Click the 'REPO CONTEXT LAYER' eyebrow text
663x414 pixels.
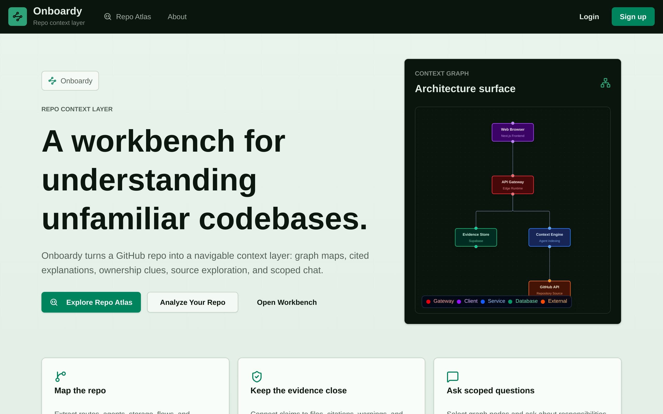(77, 109)
